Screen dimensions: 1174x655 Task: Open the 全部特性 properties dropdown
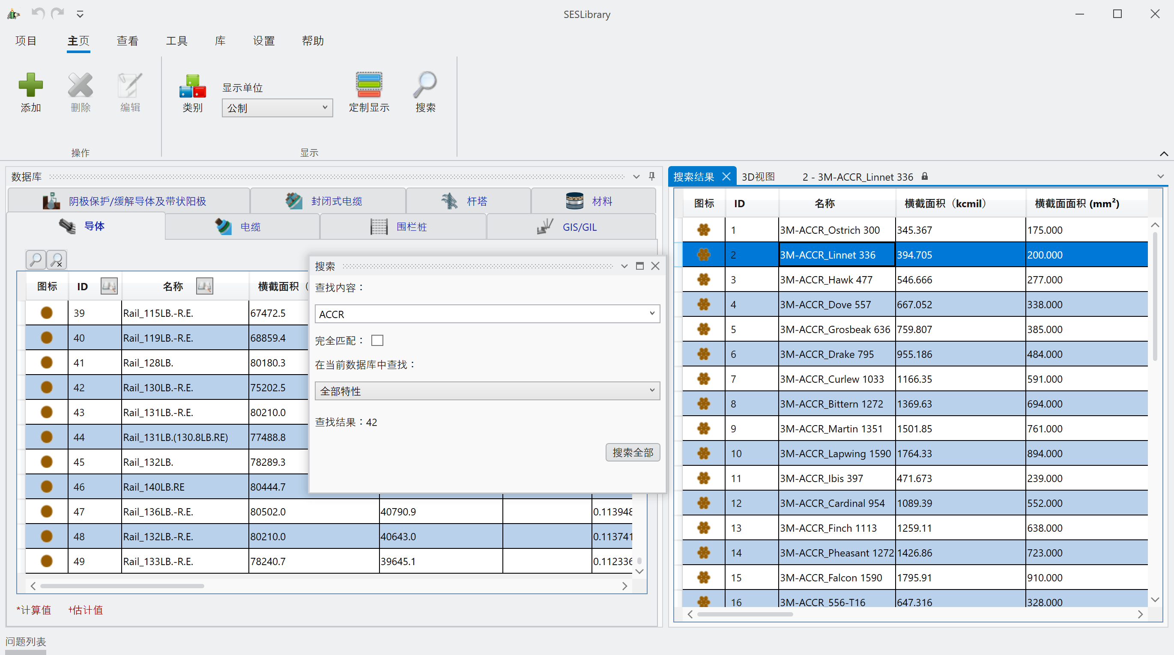point(487,391)
